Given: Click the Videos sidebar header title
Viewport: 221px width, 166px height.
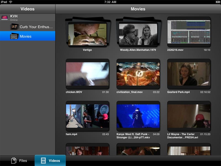Looking at the screenshot, I should pos(27,9).
